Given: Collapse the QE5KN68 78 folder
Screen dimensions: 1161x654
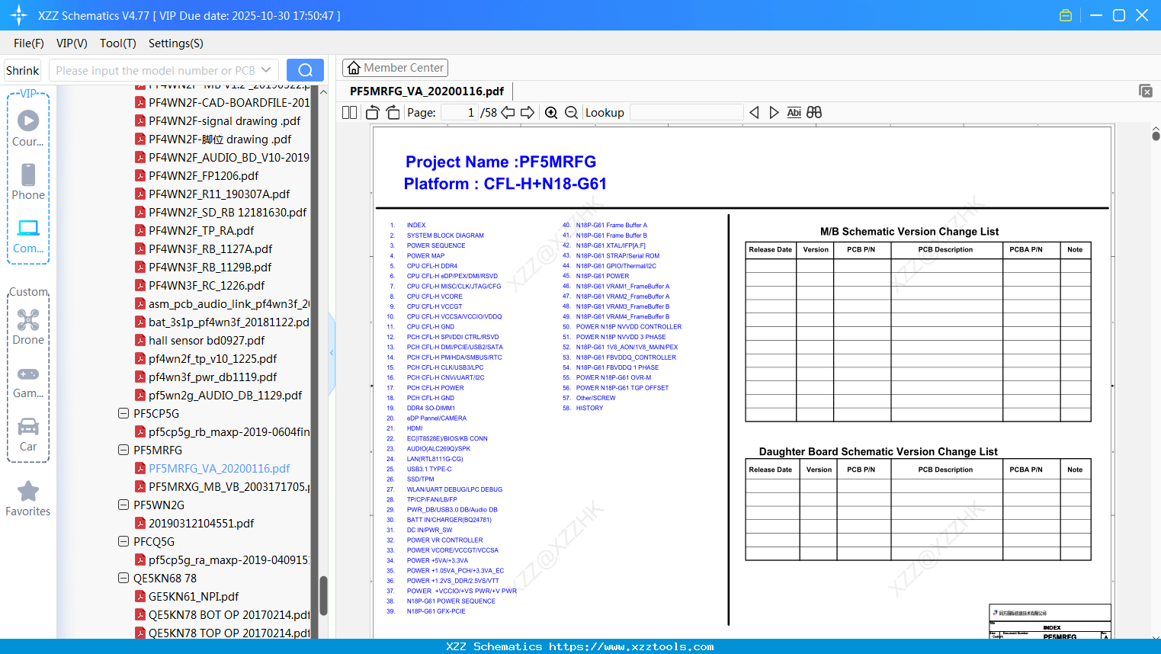Looking at the screenshot, I should click(x=123, y=578).
